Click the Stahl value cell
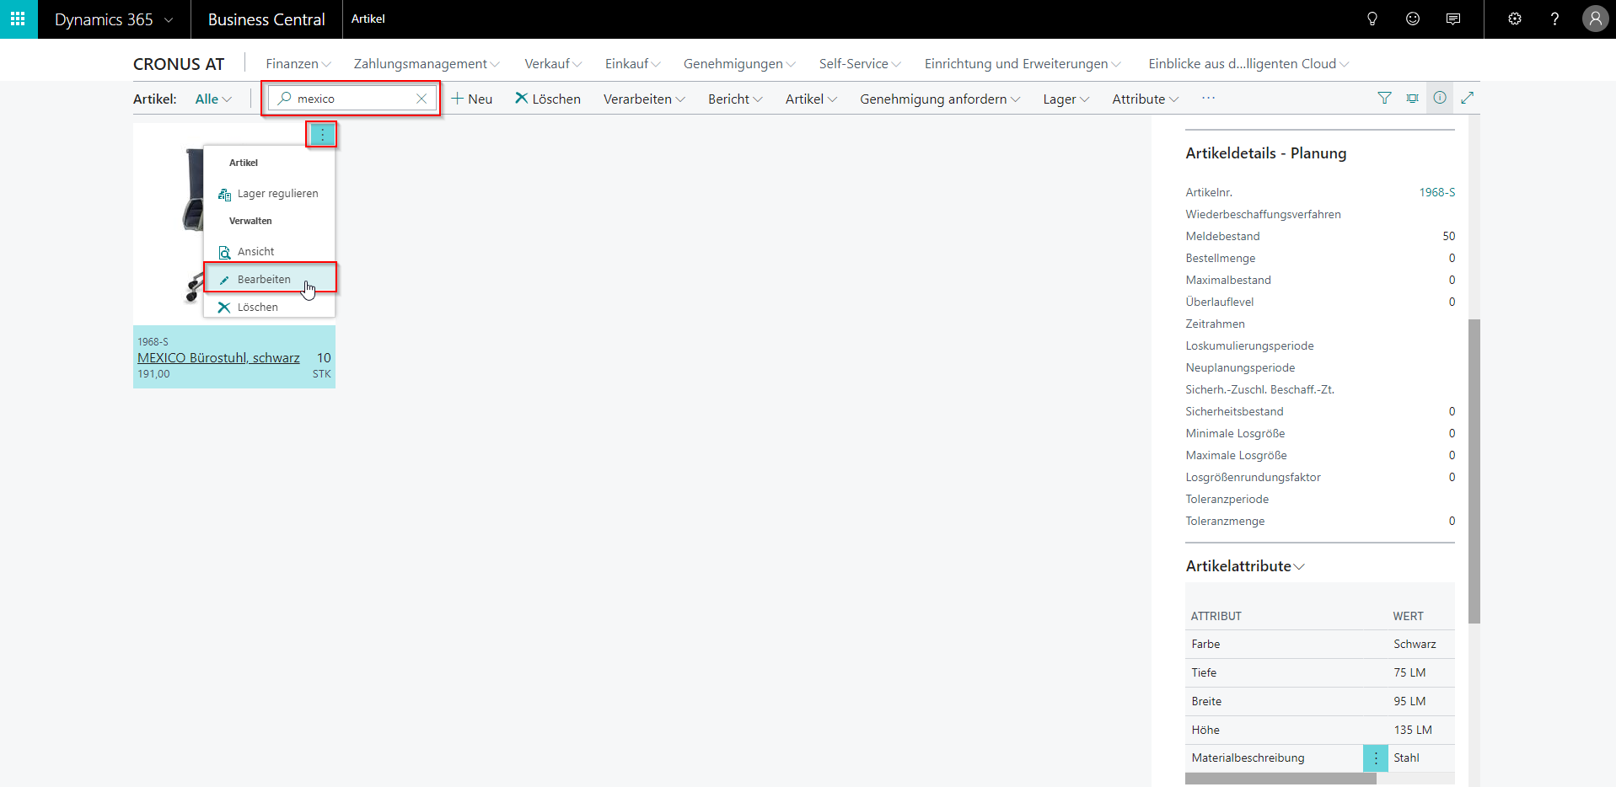 (1421, 758)
